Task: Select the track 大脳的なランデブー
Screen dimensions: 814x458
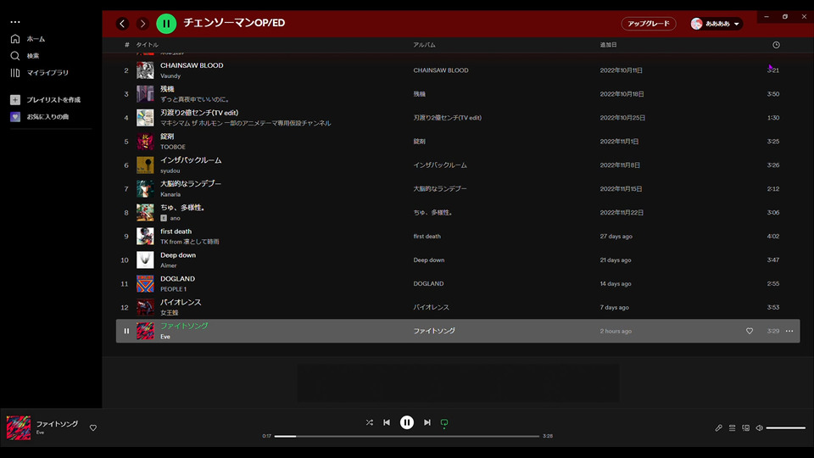Action: coord(191,184)
